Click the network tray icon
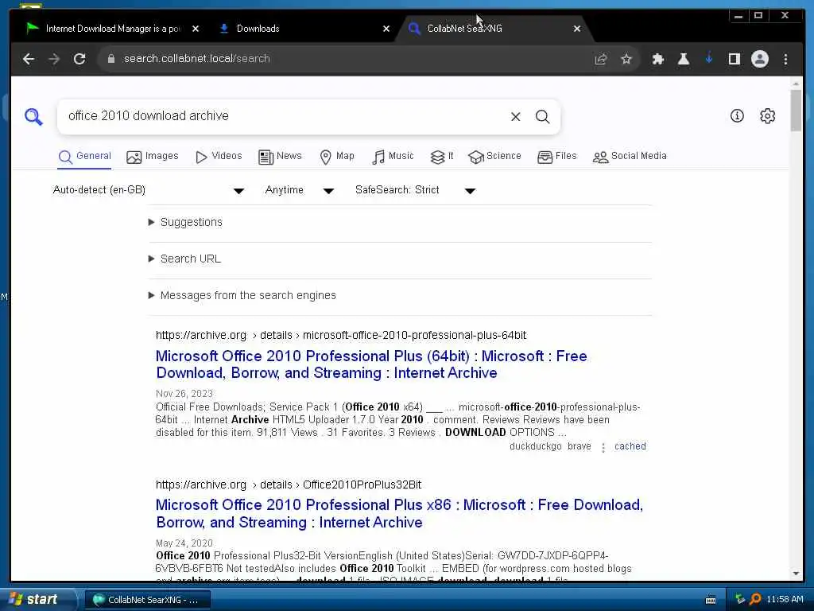814x611 pixels. (x=740, y=600)
